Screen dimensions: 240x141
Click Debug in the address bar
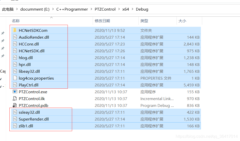142,9
